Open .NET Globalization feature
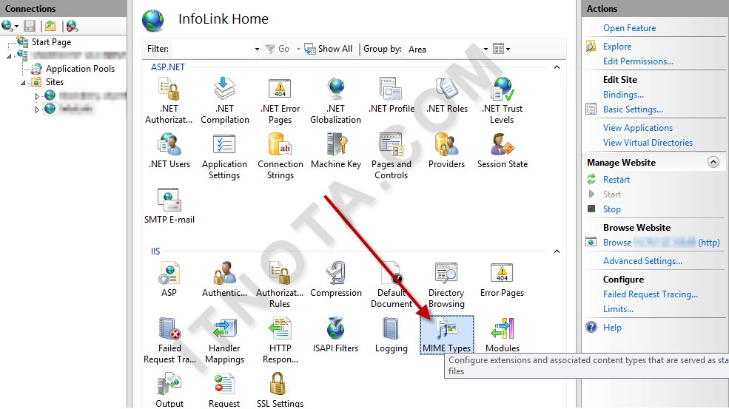Viewport: 729px width, 409px height. point(336,101)
